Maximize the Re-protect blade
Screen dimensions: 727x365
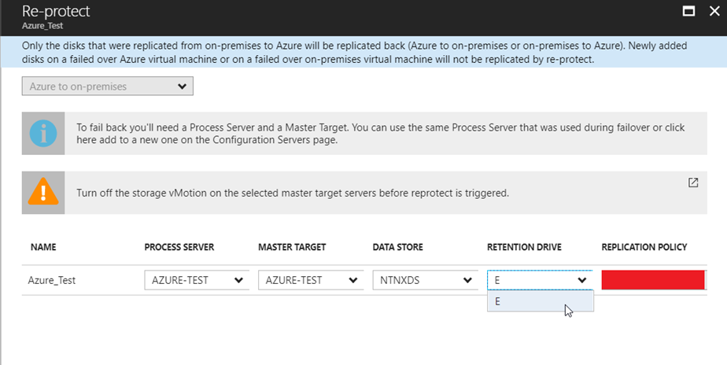tap(689, 12)
